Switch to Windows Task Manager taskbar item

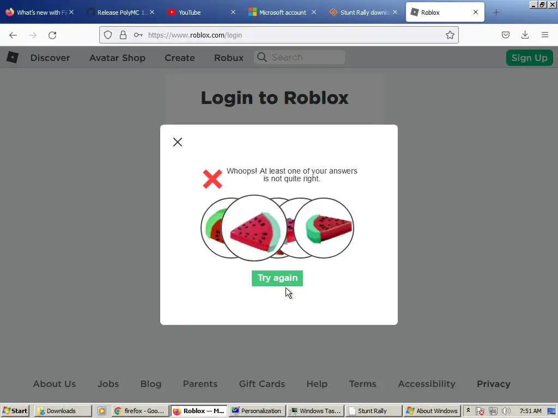316,411
